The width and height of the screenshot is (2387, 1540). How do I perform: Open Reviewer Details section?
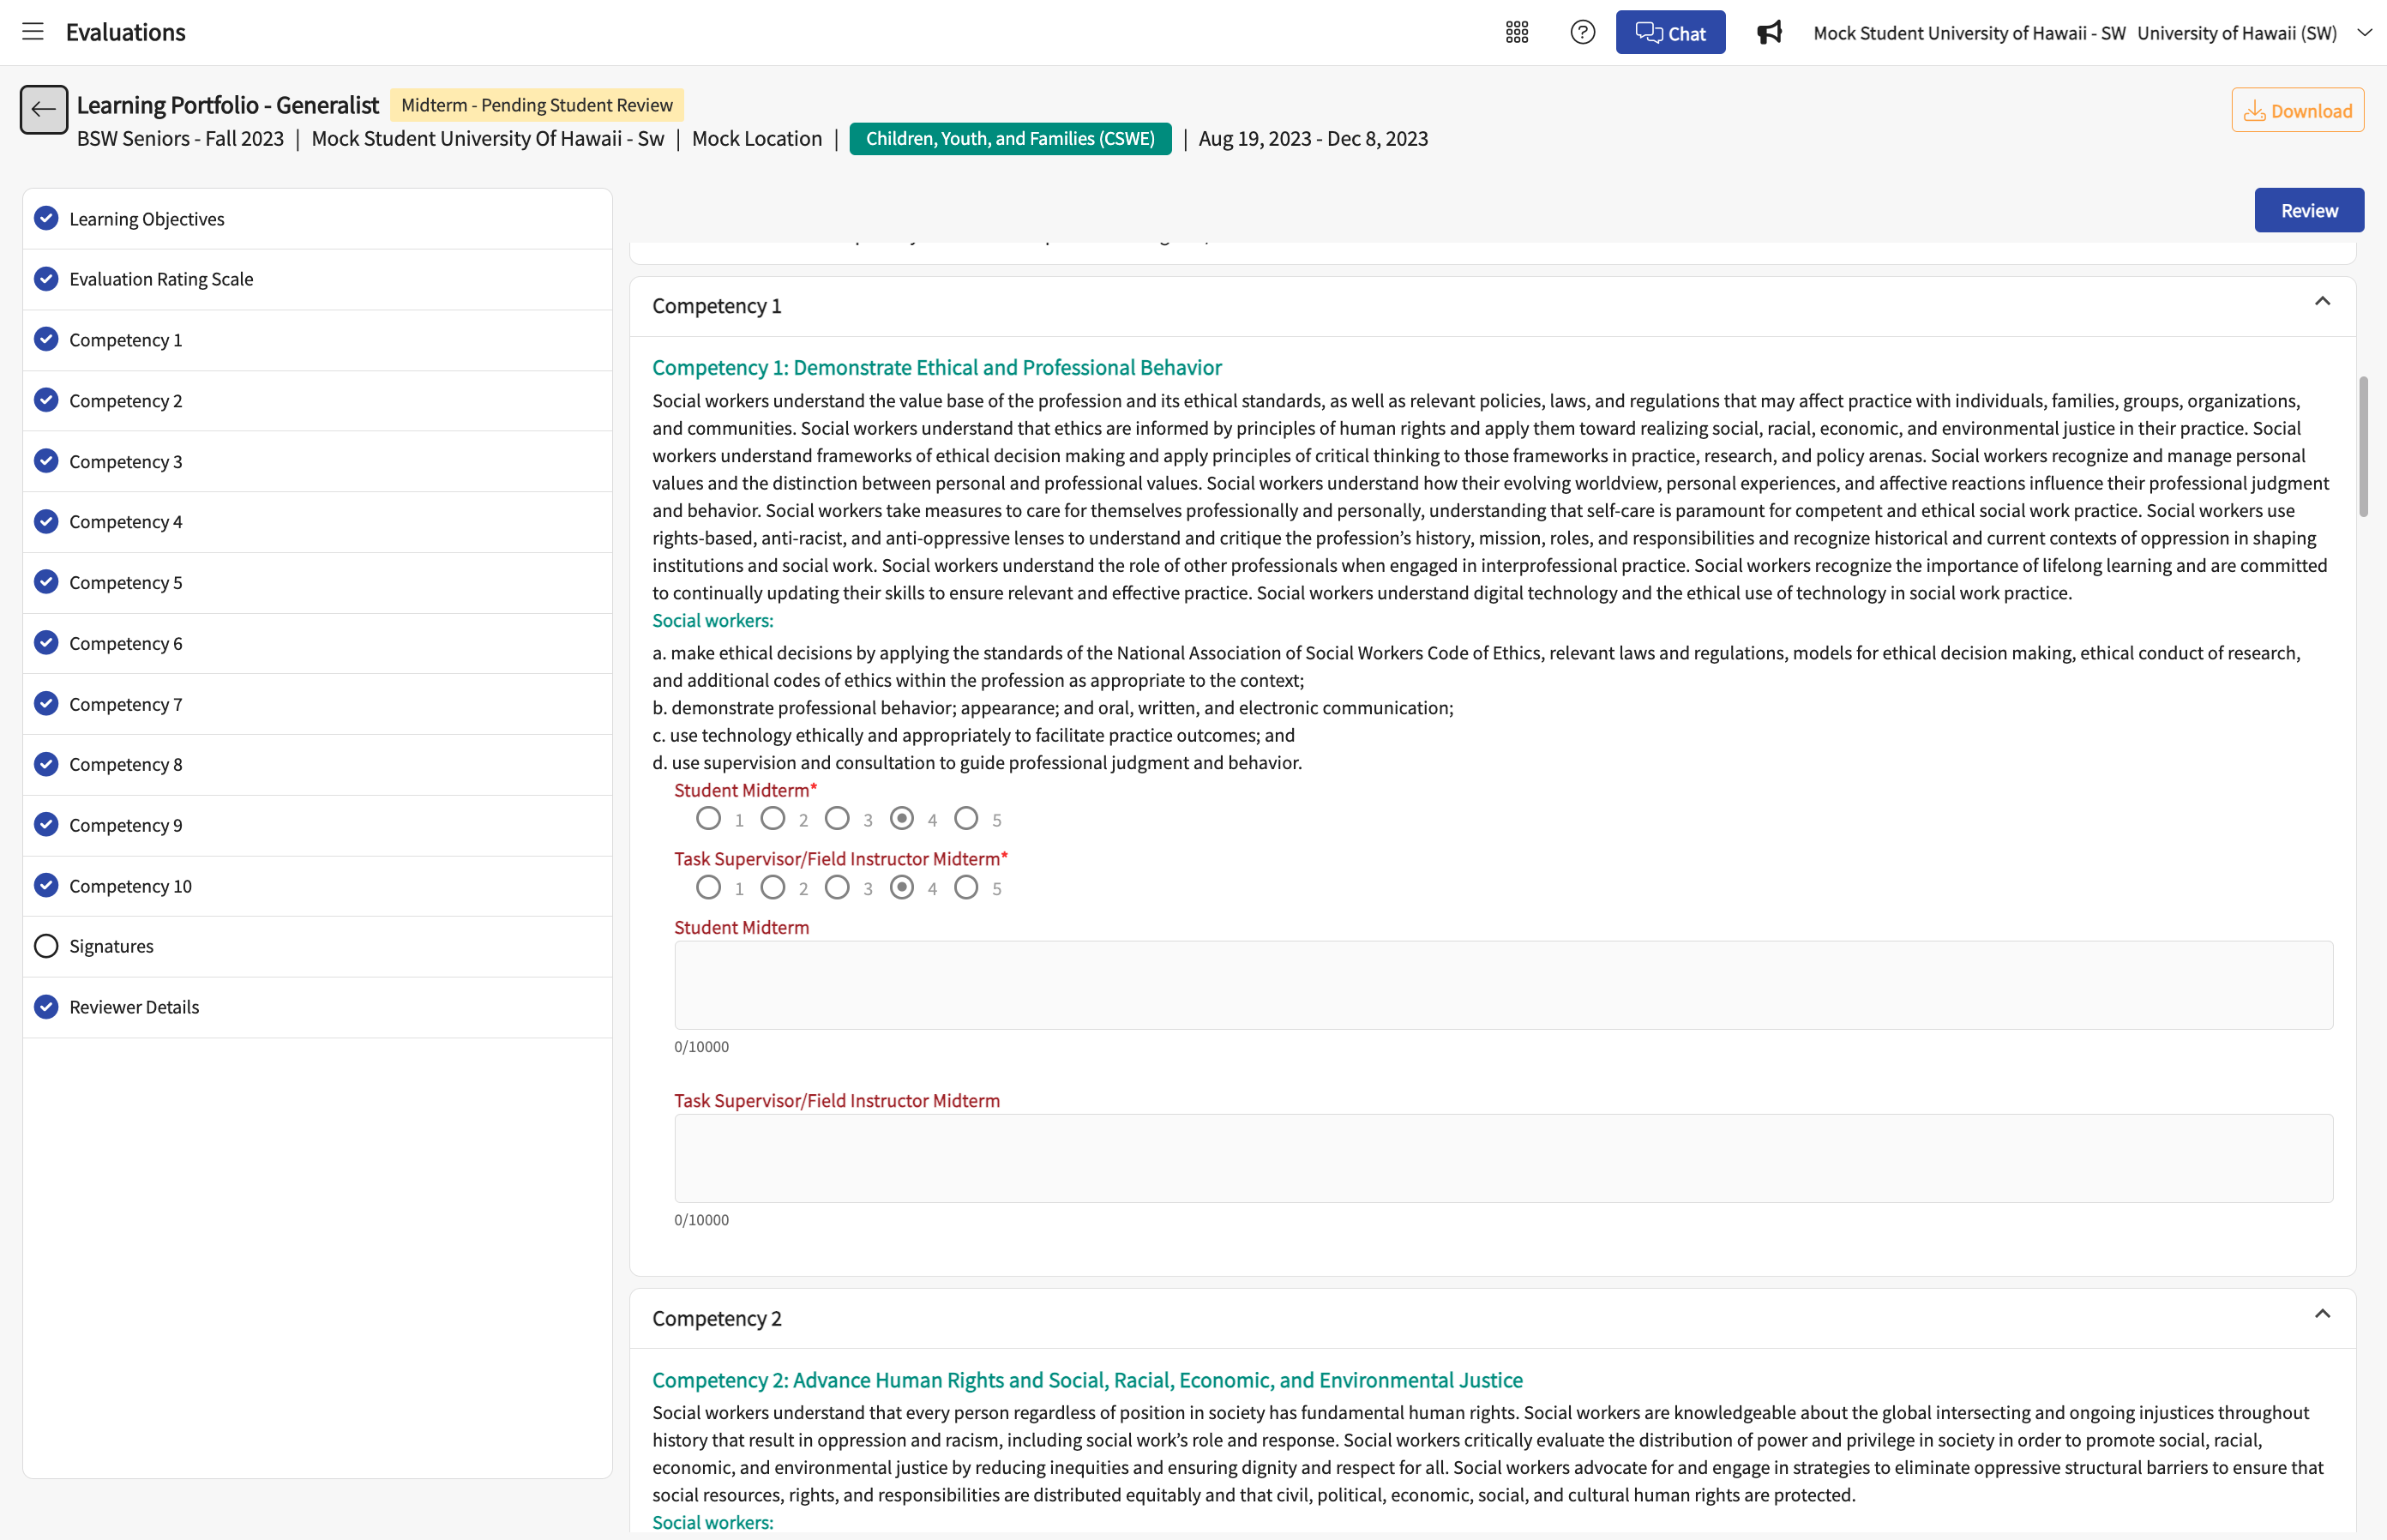click(317, 1007)
